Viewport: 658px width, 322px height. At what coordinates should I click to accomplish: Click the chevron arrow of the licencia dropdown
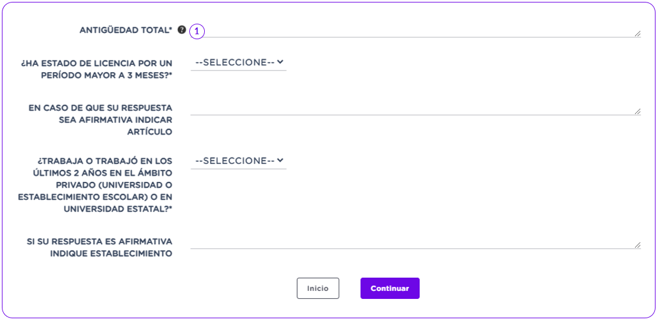point(281,62)
